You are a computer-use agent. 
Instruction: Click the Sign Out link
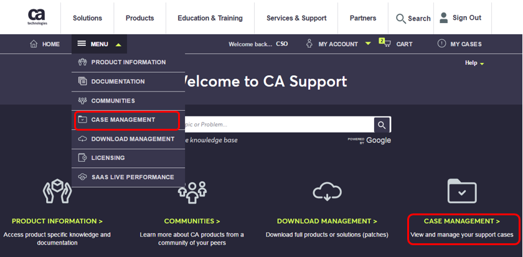[466, 17]
